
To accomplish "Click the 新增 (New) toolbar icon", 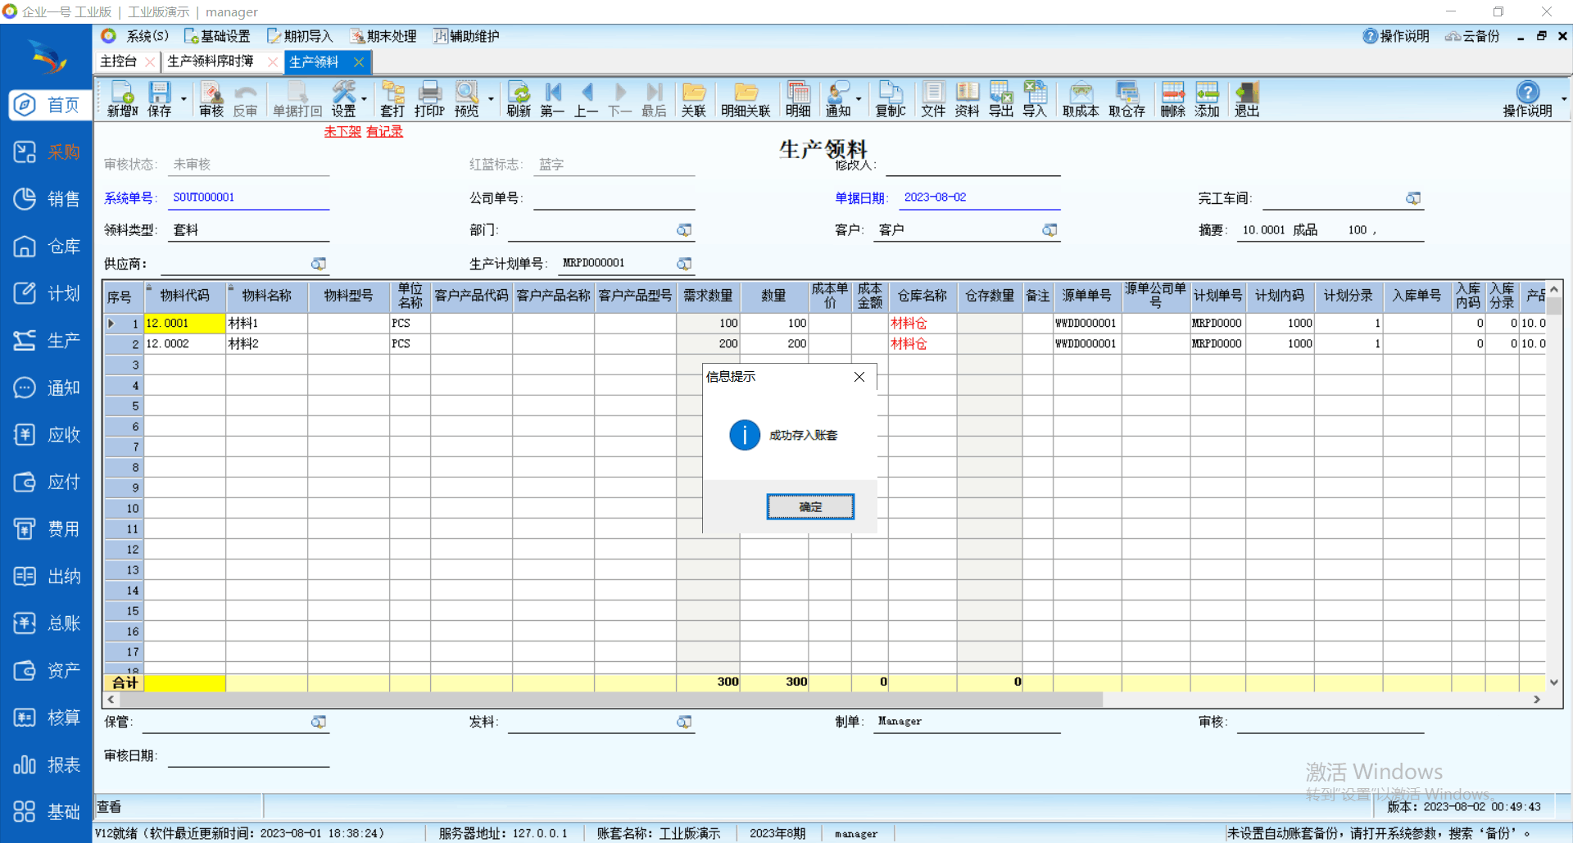I will (122, 99).
